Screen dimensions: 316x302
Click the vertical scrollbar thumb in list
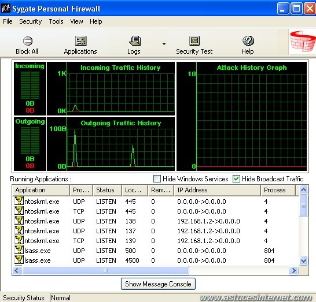(x=303, y=206)
